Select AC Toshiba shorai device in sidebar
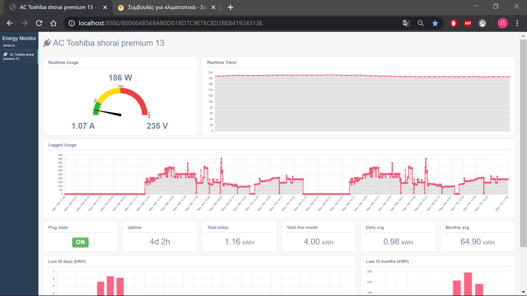Image resolution: width=527 pixels, height=296 pixels. (19, 57)
